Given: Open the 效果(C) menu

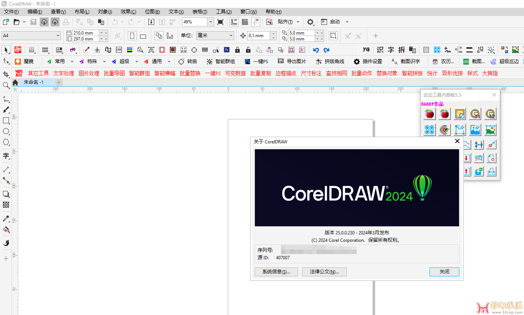Looking at the screenshot, I should [129, 12].
